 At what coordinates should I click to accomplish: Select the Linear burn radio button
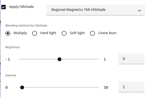92,33
